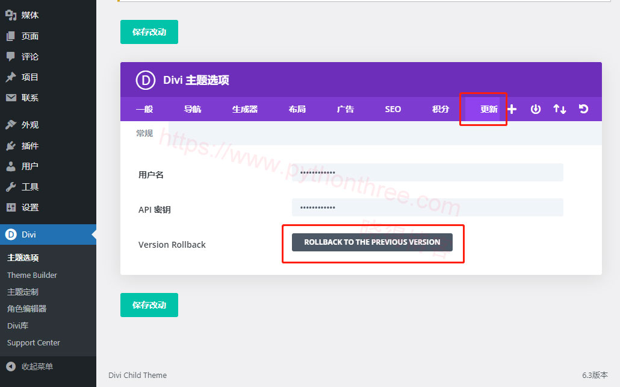Open Support Center link
This screenshot has height=387, width=620.
click(x=34, y=342)
